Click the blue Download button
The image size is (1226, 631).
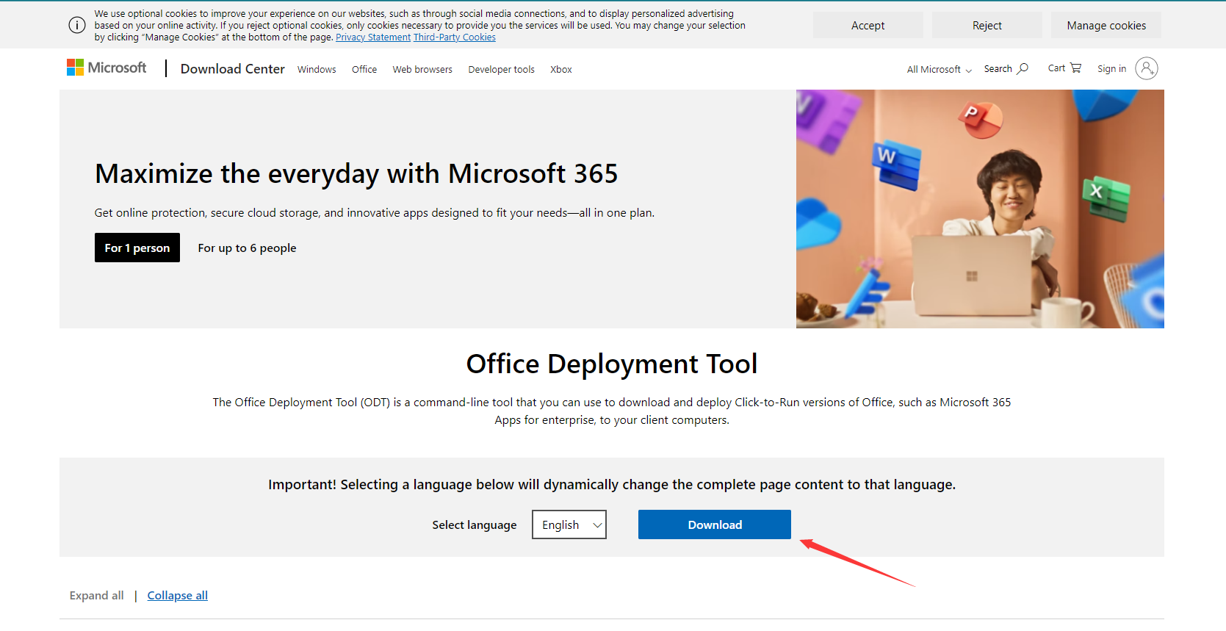(715, 524)
